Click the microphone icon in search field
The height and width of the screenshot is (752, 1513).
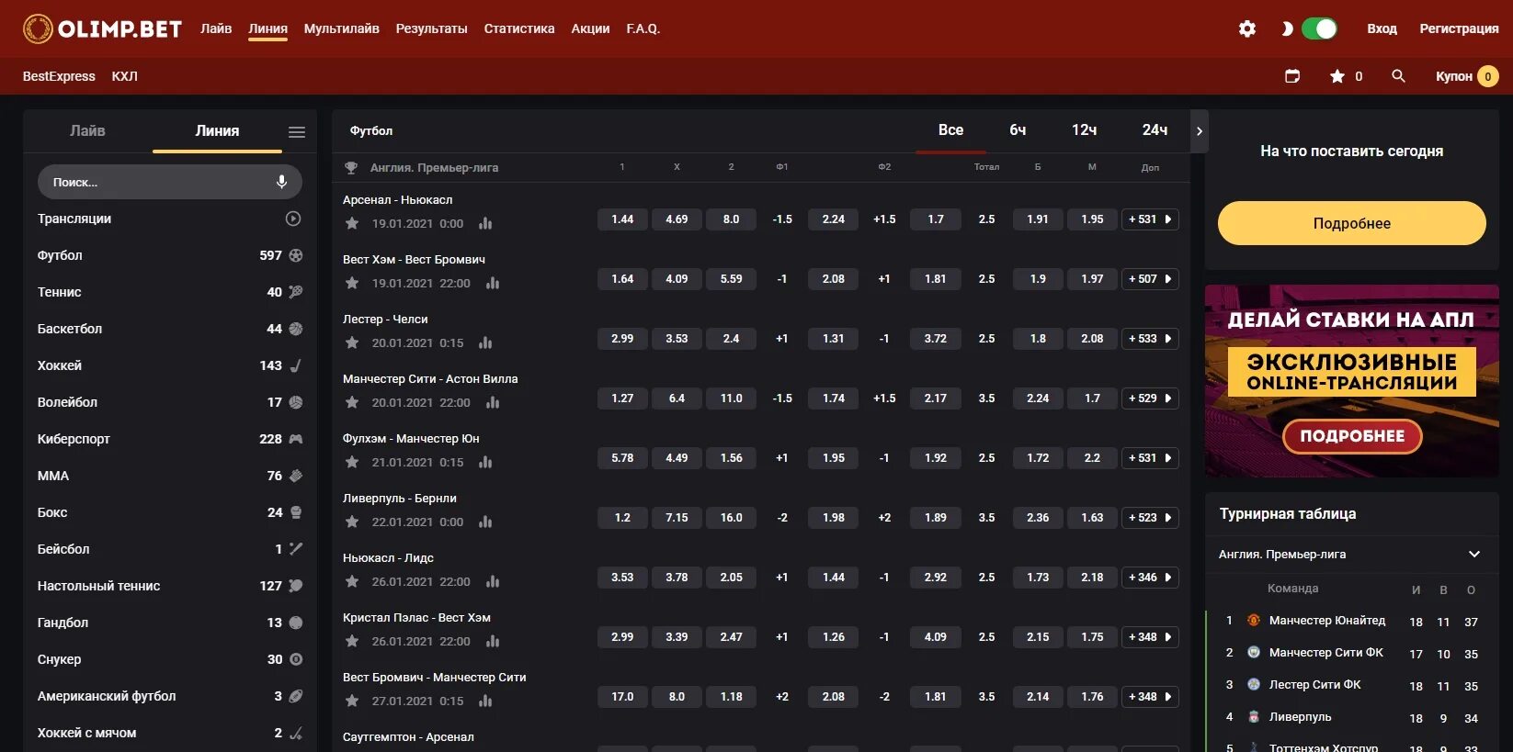pos(281,182)
